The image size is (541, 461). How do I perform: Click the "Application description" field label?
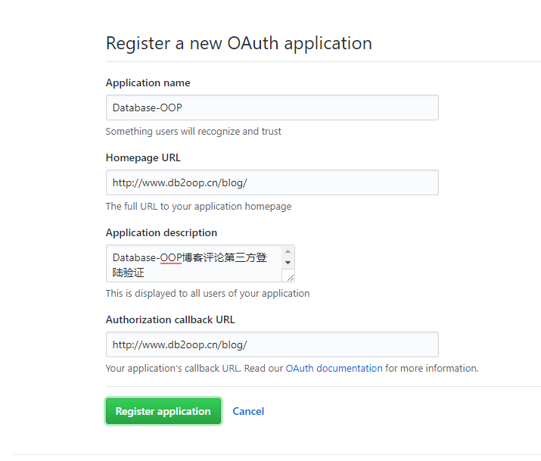click(x=161, y=233)
